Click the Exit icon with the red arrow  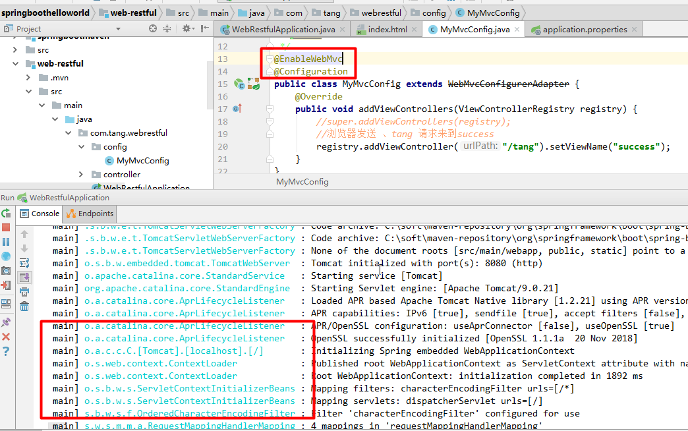(6, 285)
